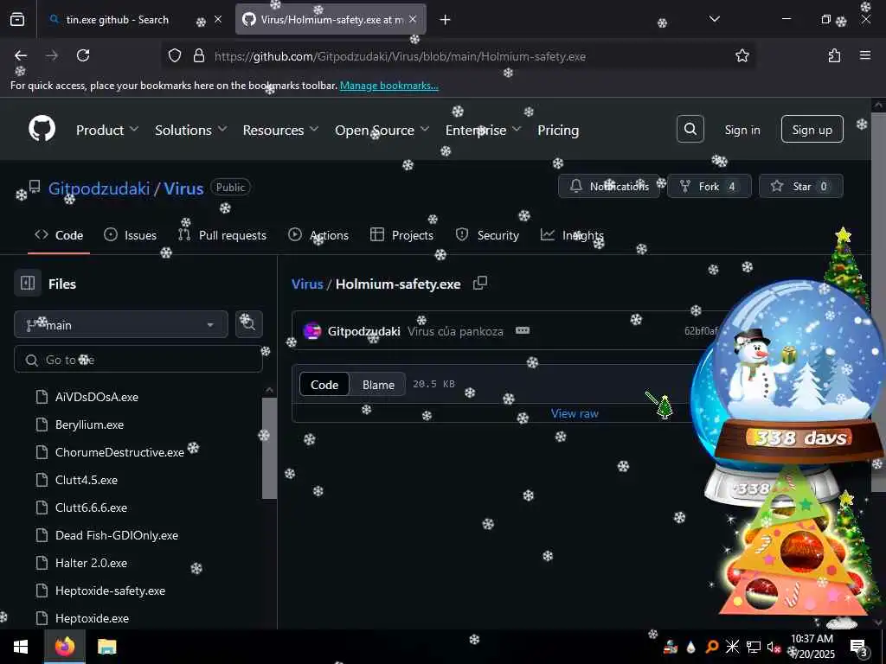
Task: Click the orange magnifier icon in system tray
Action: 712,647
